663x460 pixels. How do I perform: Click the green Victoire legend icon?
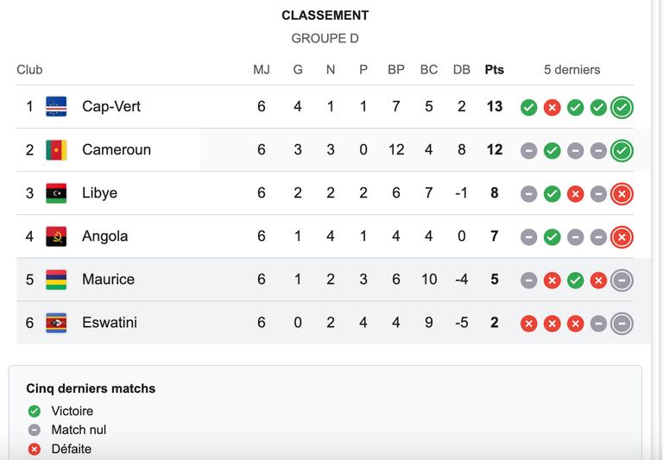click(x=35, y=411)
